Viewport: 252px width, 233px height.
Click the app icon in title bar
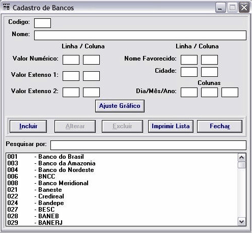pos(7,7)
